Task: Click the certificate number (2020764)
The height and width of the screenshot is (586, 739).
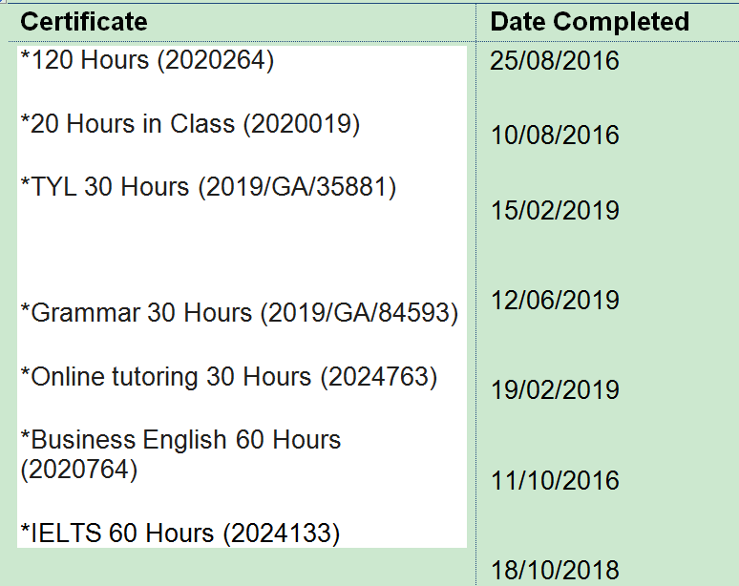Action: pos(79,470)
